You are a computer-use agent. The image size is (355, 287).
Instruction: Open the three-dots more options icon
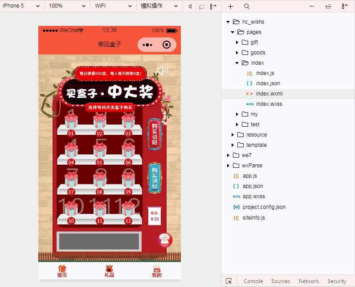click(312, 6)
